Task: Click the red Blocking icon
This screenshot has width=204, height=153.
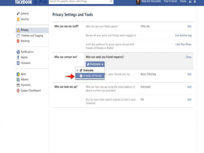Action: click(18, 41)
